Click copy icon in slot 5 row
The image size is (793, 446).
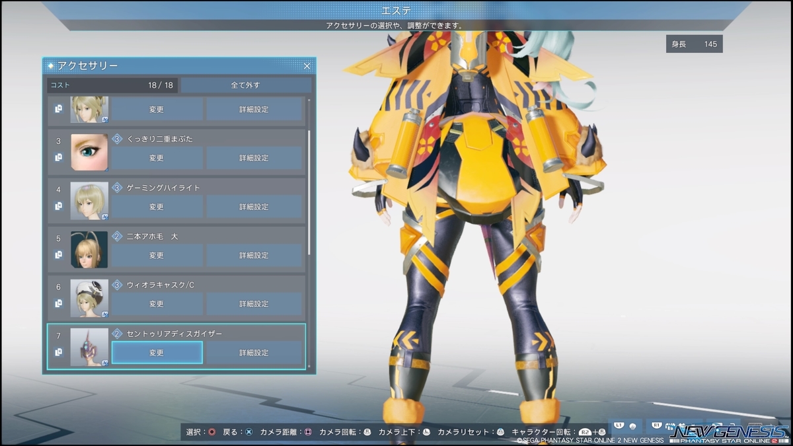click(x=58, y=255)
